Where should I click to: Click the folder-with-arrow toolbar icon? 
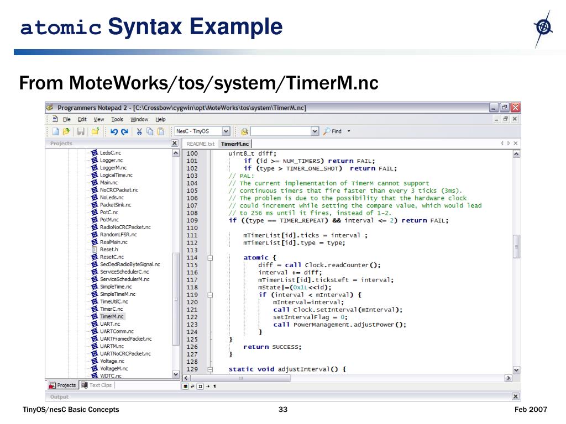95,131
